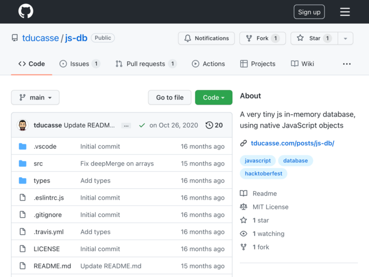369x277 pixels.
Task: Open the Update README.md commit in README row
Action: click(x=111, y=266)
